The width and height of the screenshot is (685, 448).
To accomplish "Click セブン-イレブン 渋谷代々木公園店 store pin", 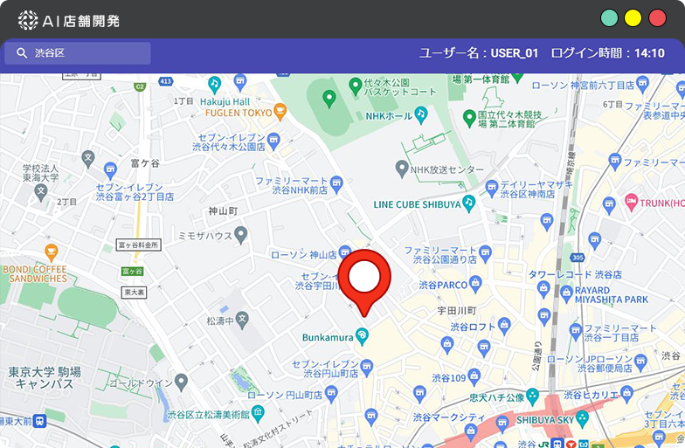I will point(273,141).
